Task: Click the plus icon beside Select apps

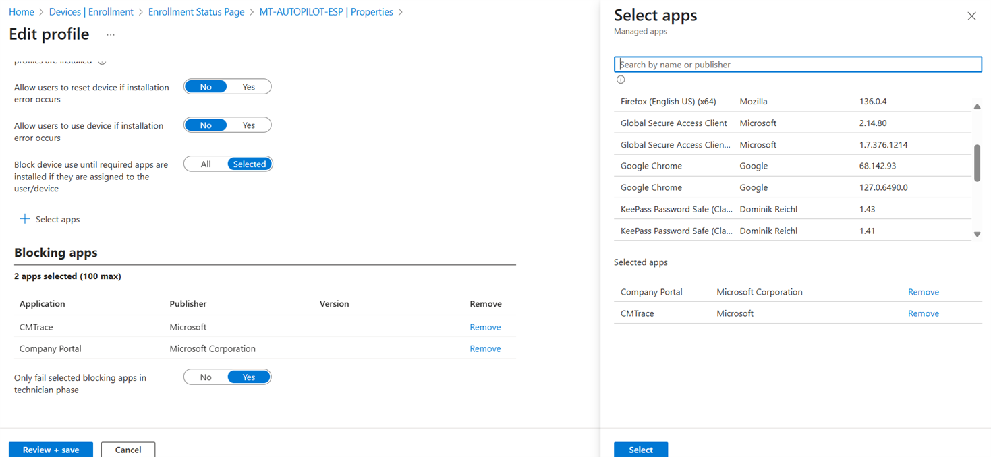Action: pos(25,219)
